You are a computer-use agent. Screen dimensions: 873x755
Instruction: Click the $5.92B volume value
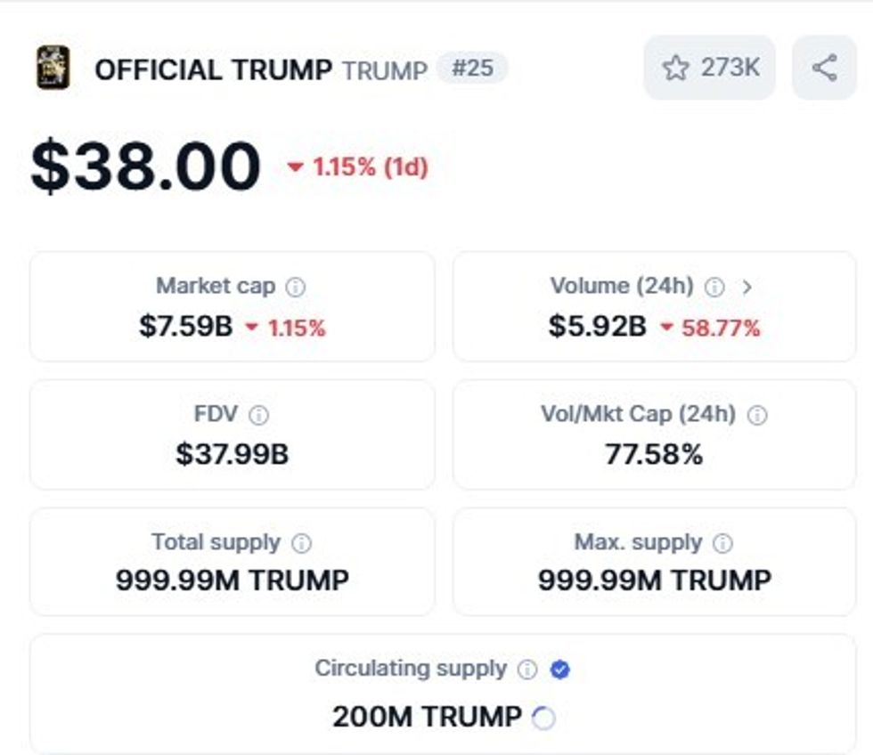click(x=597, y=327)
